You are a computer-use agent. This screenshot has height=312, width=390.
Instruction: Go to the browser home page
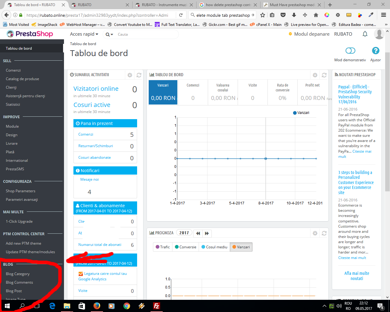[x=316, y=15]
